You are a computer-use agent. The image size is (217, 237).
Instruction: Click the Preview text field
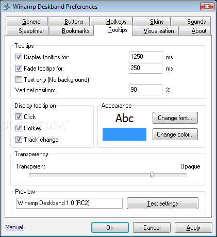69,203
